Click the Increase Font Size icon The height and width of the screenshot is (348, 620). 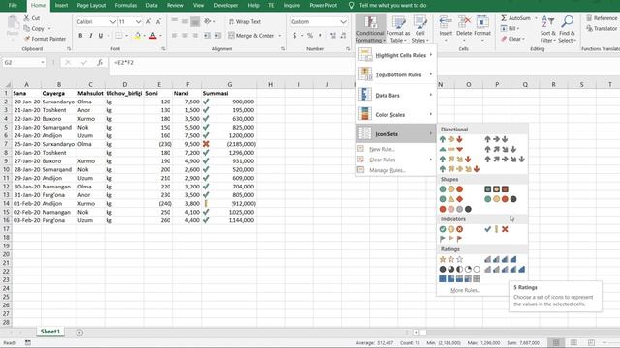148,21
